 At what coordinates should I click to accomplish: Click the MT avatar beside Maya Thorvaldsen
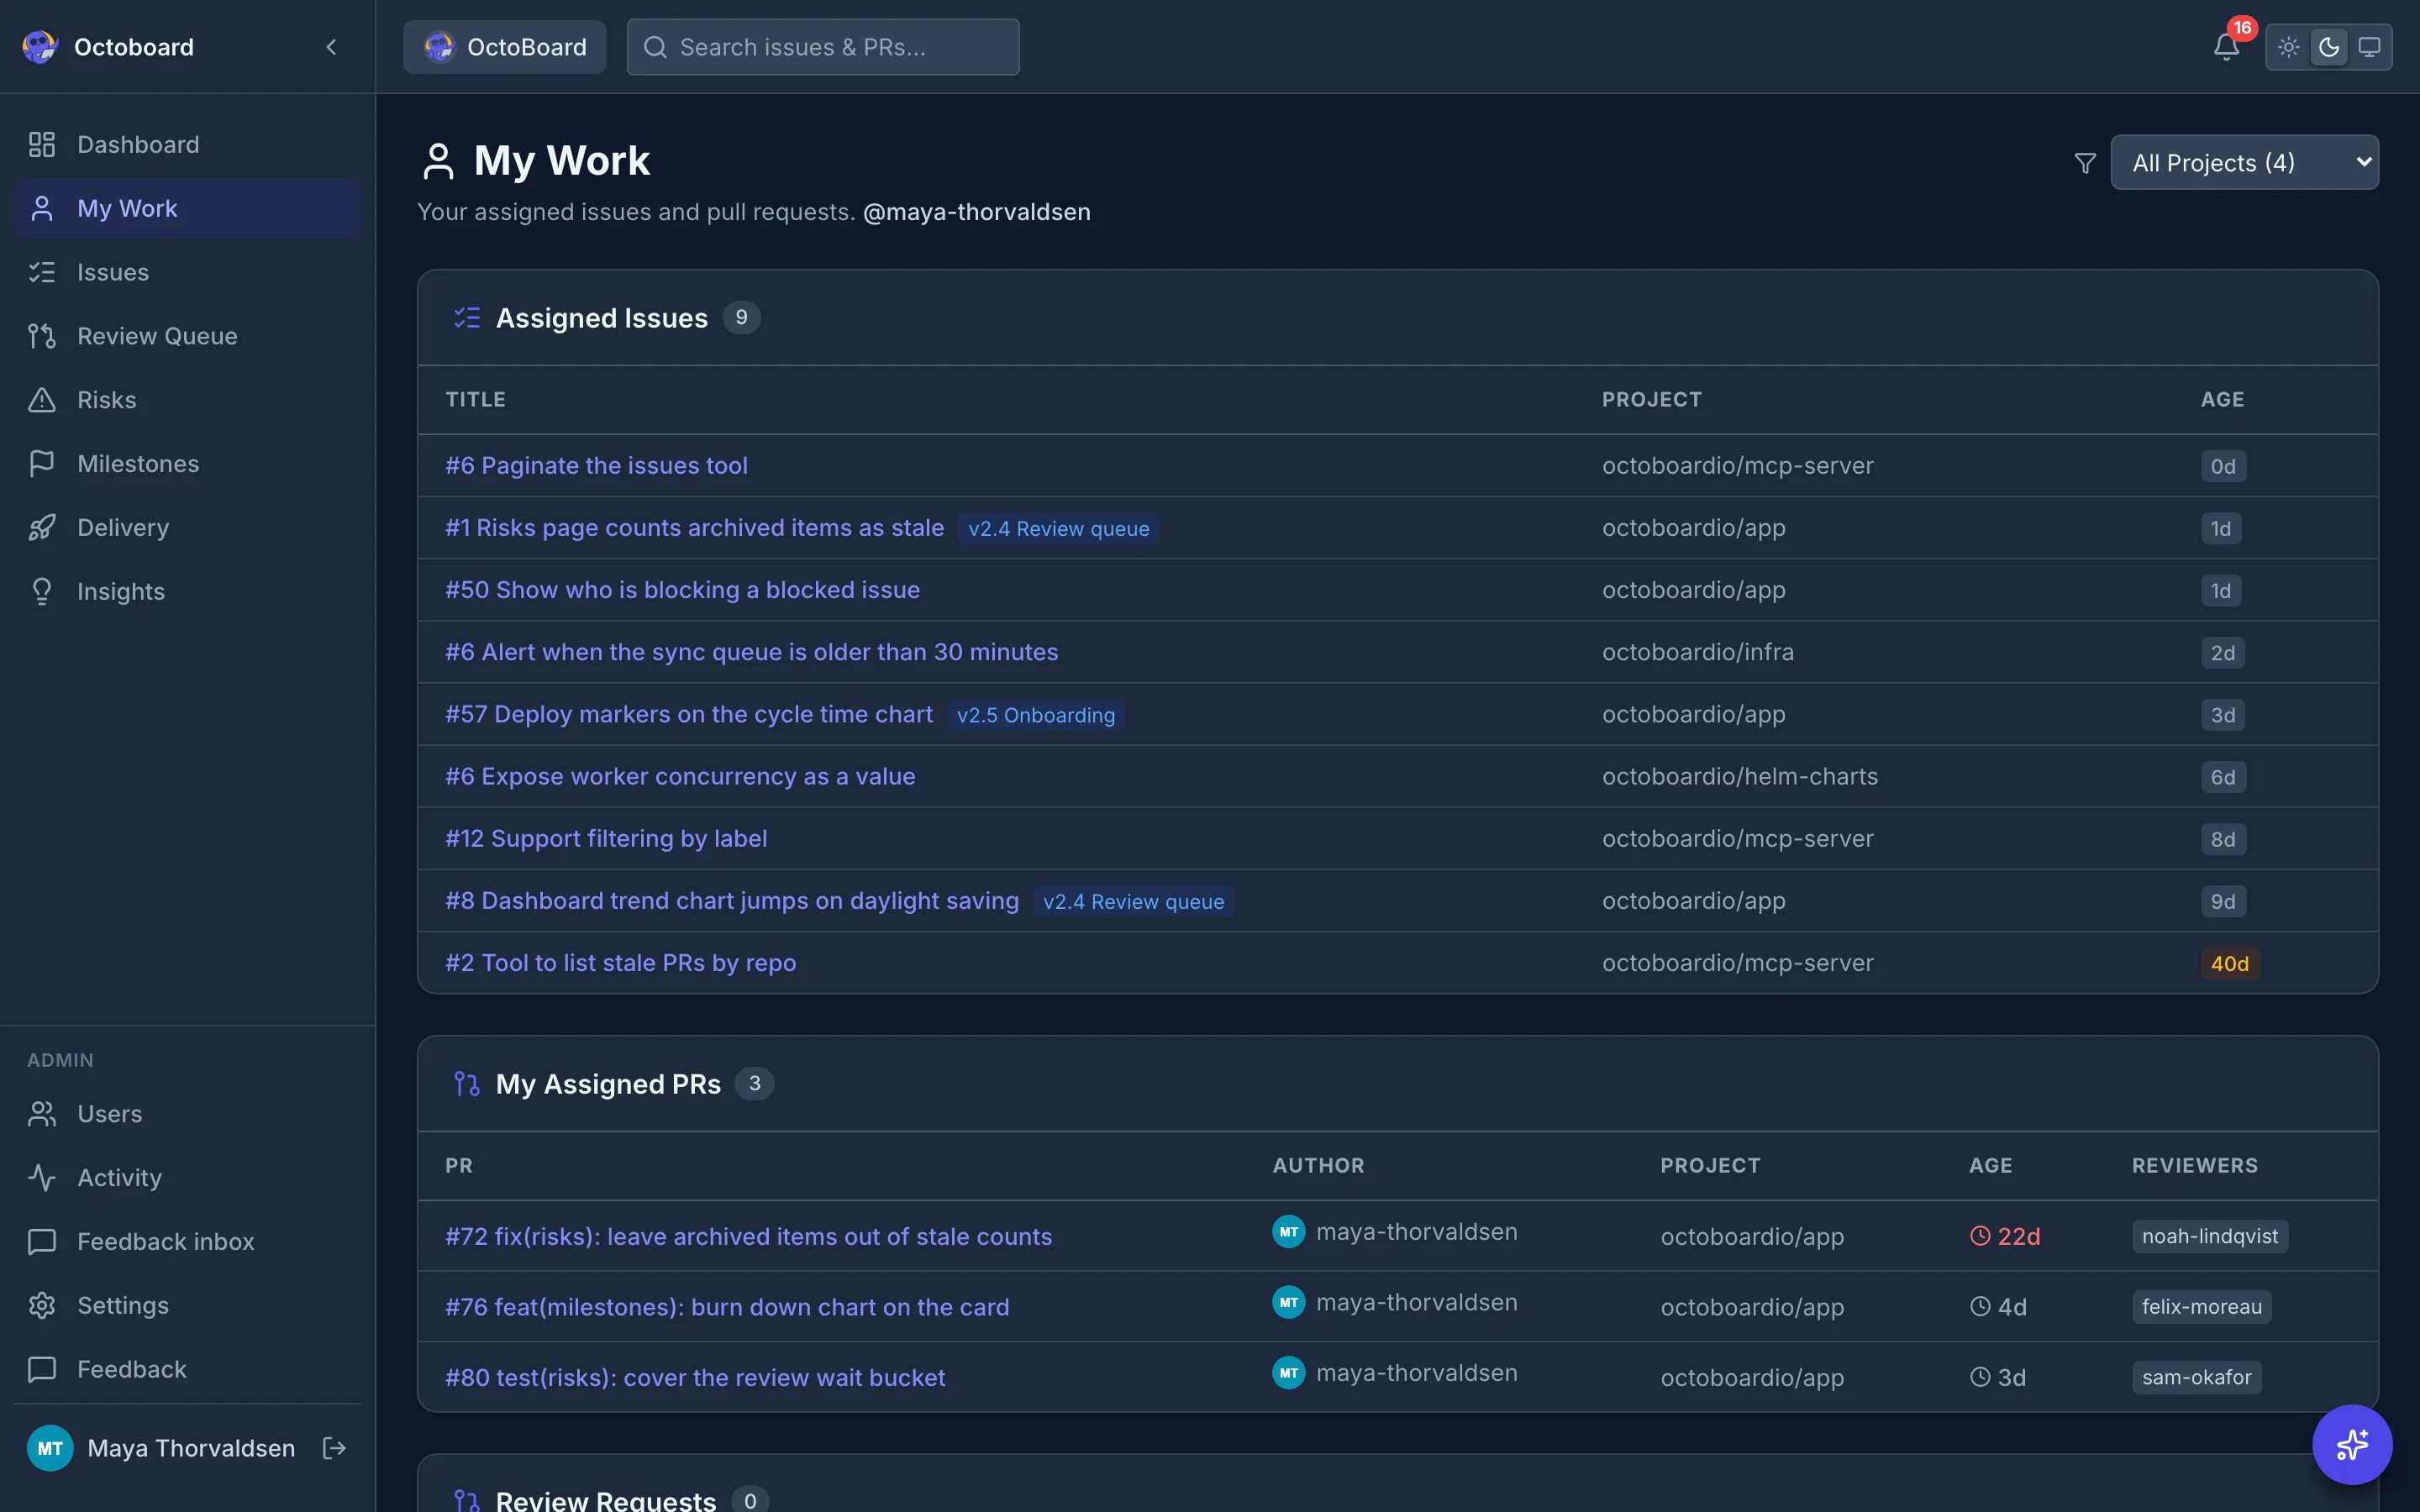point(50,1447)
